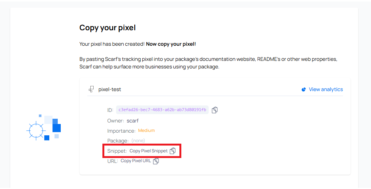Select the purple pixel ID code
This screenshot has height=189, width=371.
pos(162,110)
